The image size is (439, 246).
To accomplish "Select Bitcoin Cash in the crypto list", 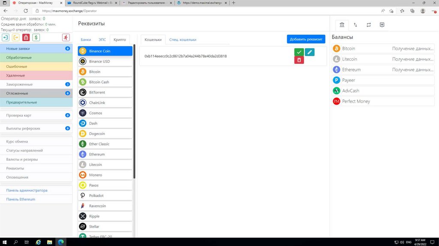I will [105, 82].
